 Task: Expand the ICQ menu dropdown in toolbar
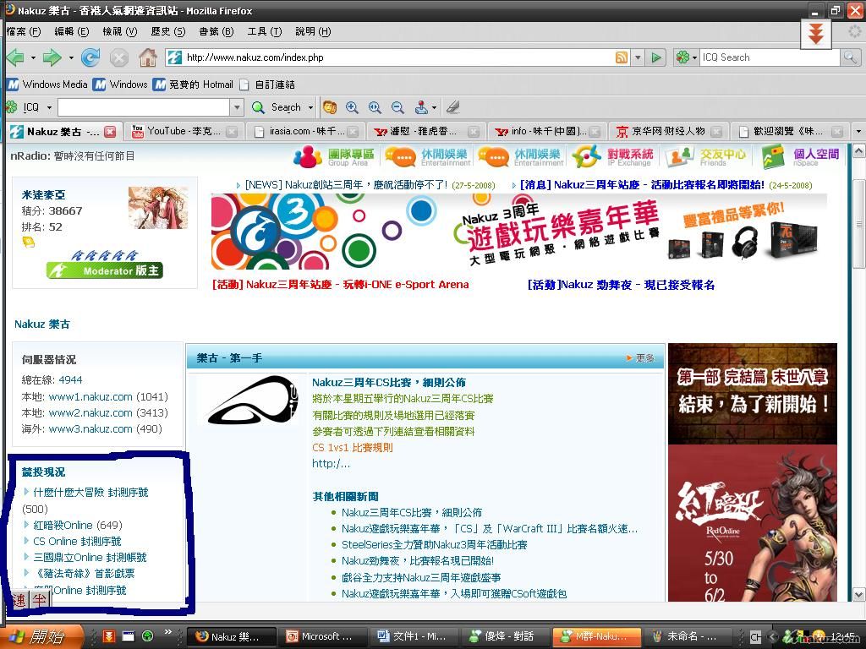click(x=49, y=107)
